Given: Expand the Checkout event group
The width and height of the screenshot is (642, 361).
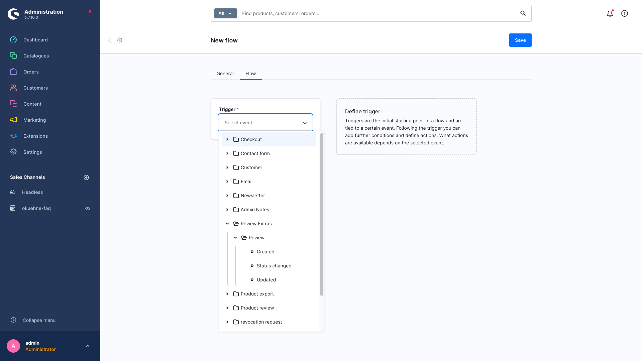Looking at the screenshot, I should point(227,139).
